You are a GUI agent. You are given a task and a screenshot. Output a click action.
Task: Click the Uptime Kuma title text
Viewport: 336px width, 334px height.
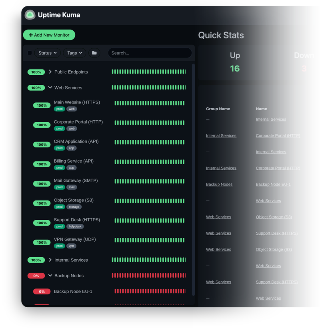(59, 15)
